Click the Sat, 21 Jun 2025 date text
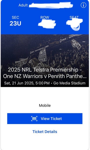The height and width of the screenshot is (150, 90). coord(19,83)
